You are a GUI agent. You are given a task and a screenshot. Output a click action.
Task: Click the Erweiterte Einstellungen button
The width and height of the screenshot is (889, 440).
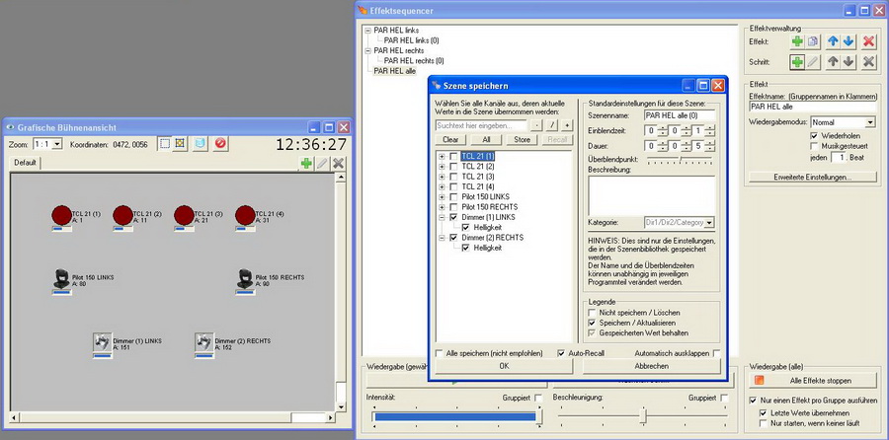pyautogui.click(x=810, y=178)
